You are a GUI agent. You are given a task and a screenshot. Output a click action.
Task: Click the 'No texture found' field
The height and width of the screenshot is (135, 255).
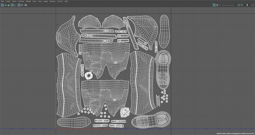[228, 5]
